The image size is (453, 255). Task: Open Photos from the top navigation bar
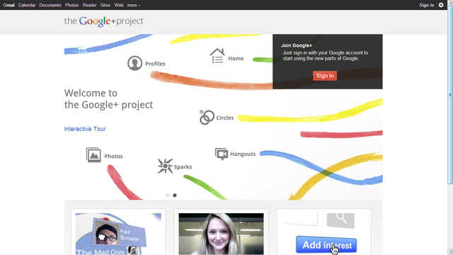pyautogui.click(x=72, y=5)
